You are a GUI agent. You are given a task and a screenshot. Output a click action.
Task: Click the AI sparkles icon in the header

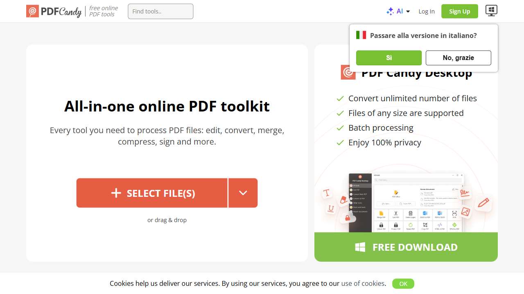pyautogui.click(x=390, y=11)
